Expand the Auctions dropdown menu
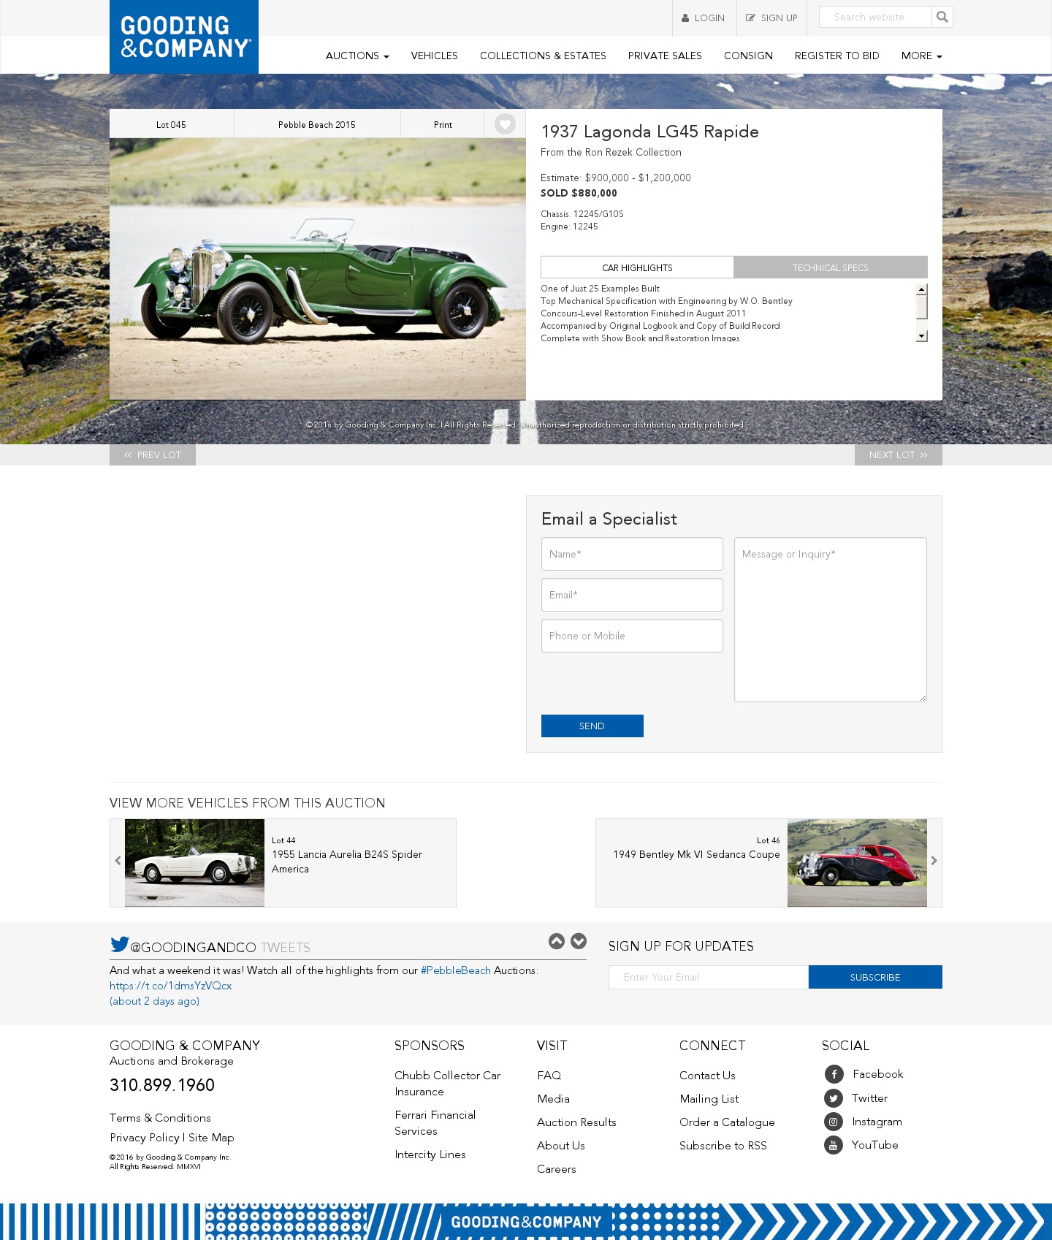The width and height of the screenshot is (1052, 1240). tap(357, 56)
